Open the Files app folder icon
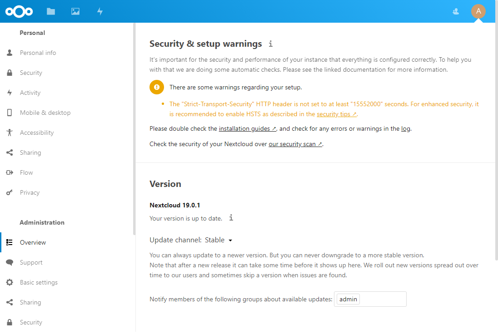 coord(51,12)
